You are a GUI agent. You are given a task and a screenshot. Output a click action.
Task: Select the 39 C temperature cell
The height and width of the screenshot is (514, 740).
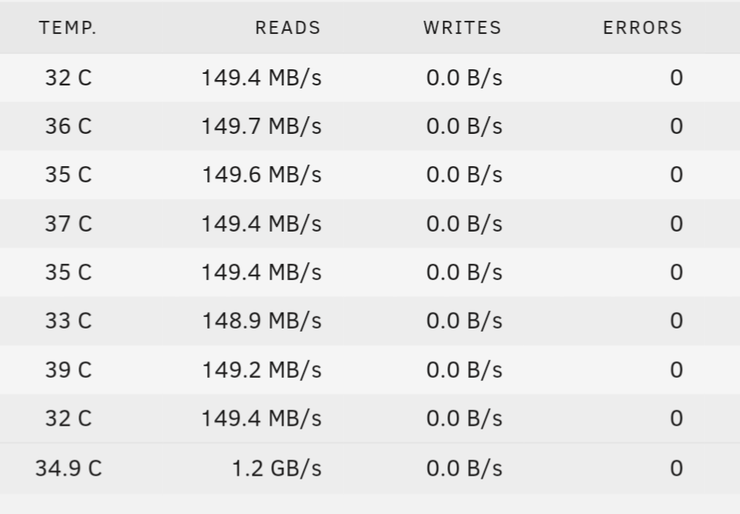pyautogui.click(x=69, y=369)
